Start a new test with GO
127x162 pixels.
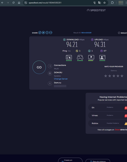point(39,67)
